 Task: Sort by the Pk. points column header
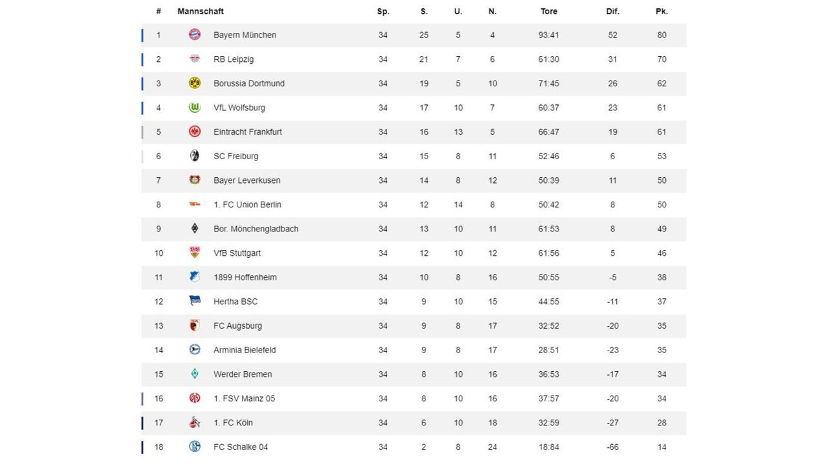(x=661, y=12)
